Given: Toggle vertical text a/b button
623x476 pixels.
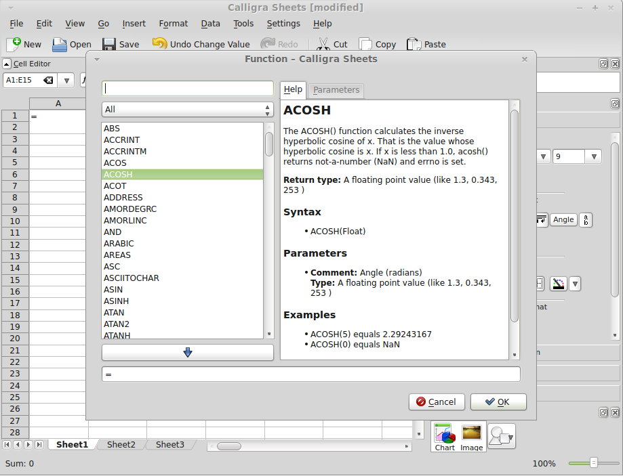Looking at the screenshot, I should pyautogui.click(x=586, y=219).
